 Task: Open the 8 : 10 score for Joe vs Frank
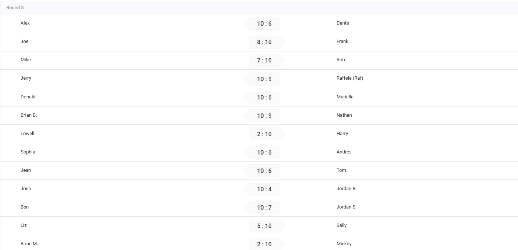tap(264, 42)
